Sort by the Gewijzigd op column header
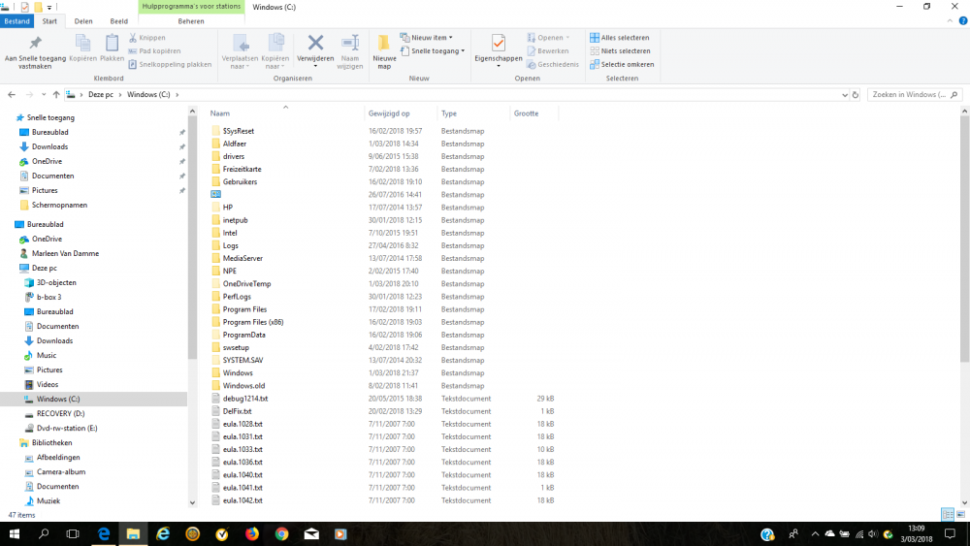The height and width of the screenshot is (546, 970). [x=390, y=113]
